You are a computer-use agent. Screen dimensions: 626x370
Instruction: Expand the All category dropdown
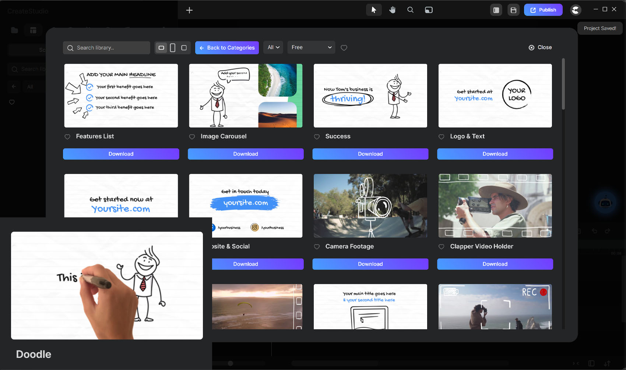273,47
